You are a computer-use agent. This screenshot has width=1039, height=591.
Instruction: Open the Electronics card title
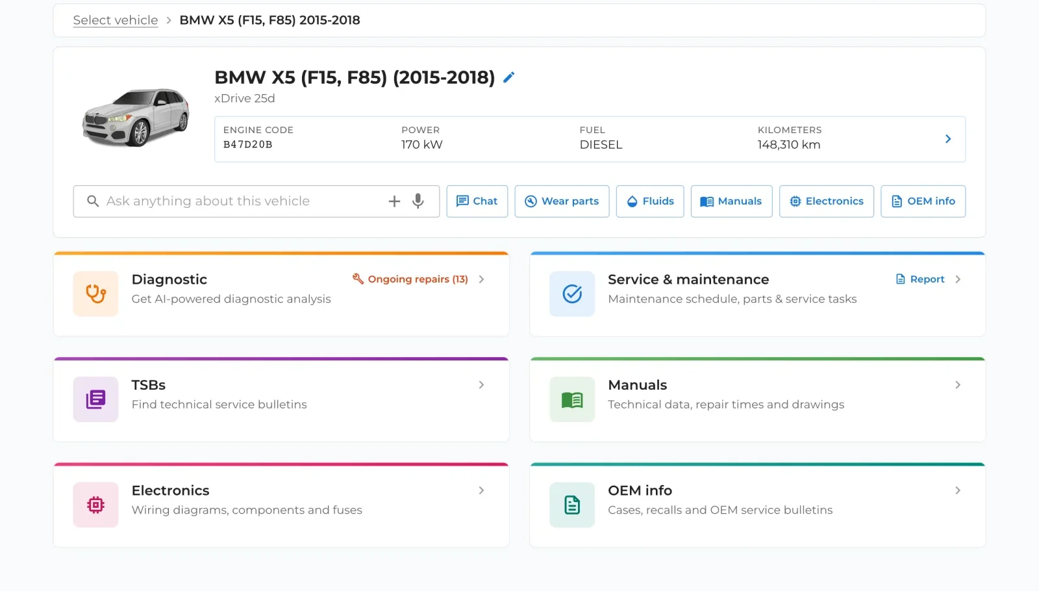click(171, 490)
